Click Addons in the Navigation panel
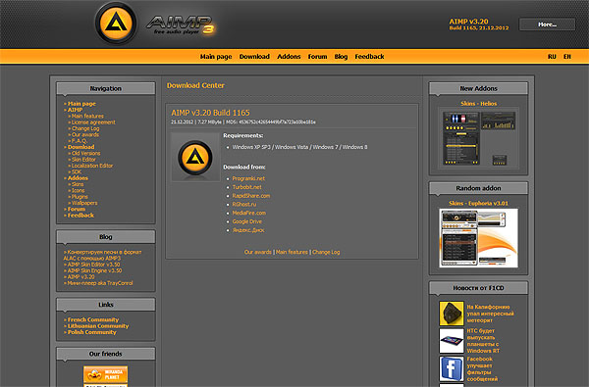The image size is (589, 387). [78, 178]
